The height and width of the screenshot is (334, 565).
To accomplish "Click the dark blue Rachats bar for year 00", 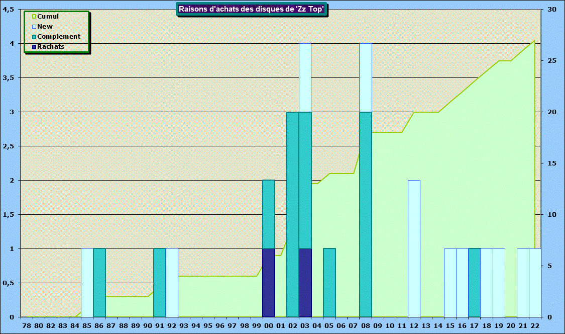I will click(269, 283).
